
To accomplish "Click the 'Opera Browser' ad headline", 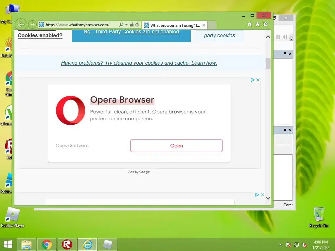I will pos(122,100).
